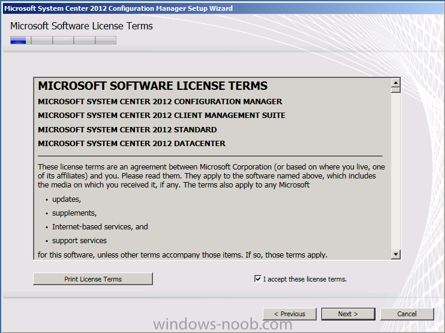
Task: Click the heading MICROSOFT SOFTWARE LICENSE TERMS
Action: coord(153,86)
